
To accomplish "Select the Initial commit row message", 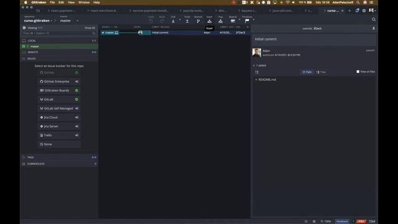I will pyautogui.click(x=160, y=32).
